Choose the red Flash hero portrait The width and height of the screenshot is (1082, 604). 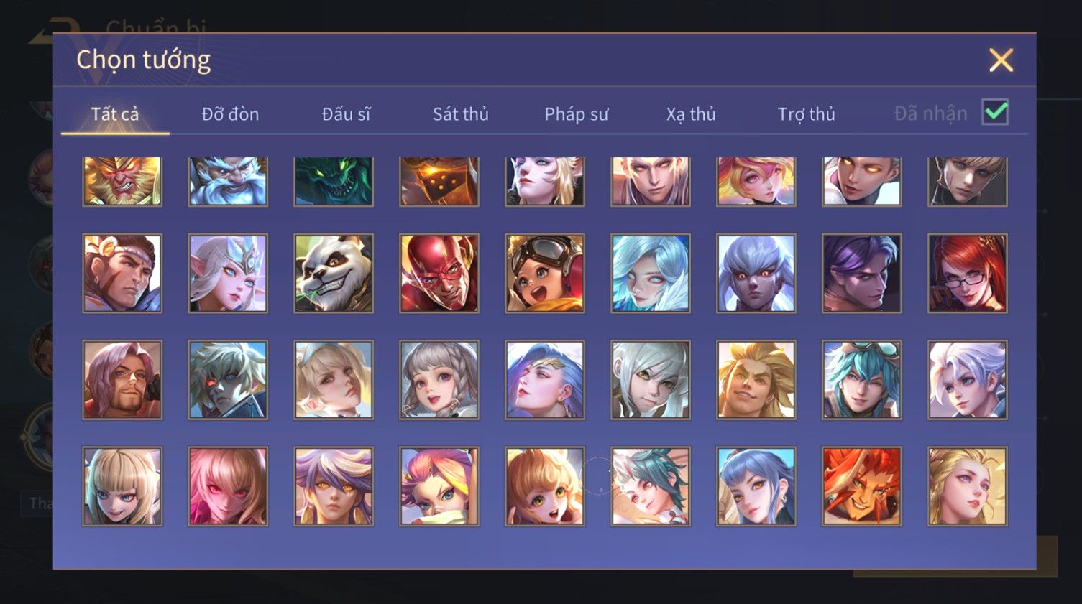pyautogui.click(x=439, y=273)
